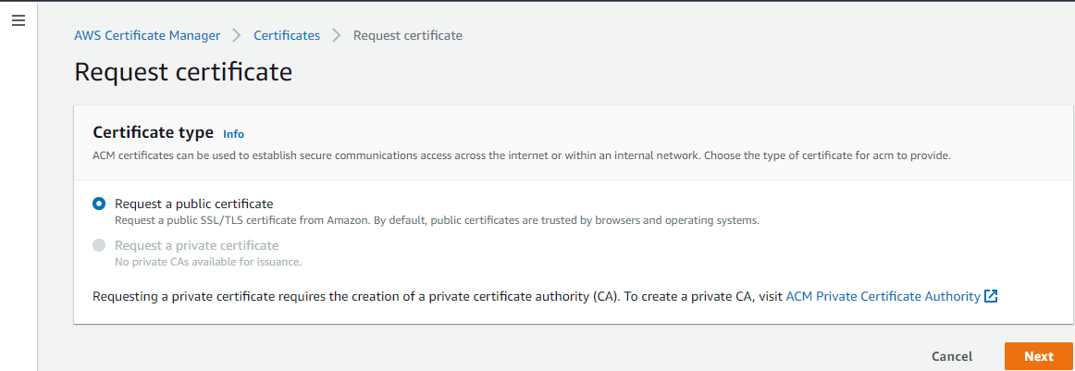
Task: Click the "Request a private certificate" option label
Action: coord(197,245)
